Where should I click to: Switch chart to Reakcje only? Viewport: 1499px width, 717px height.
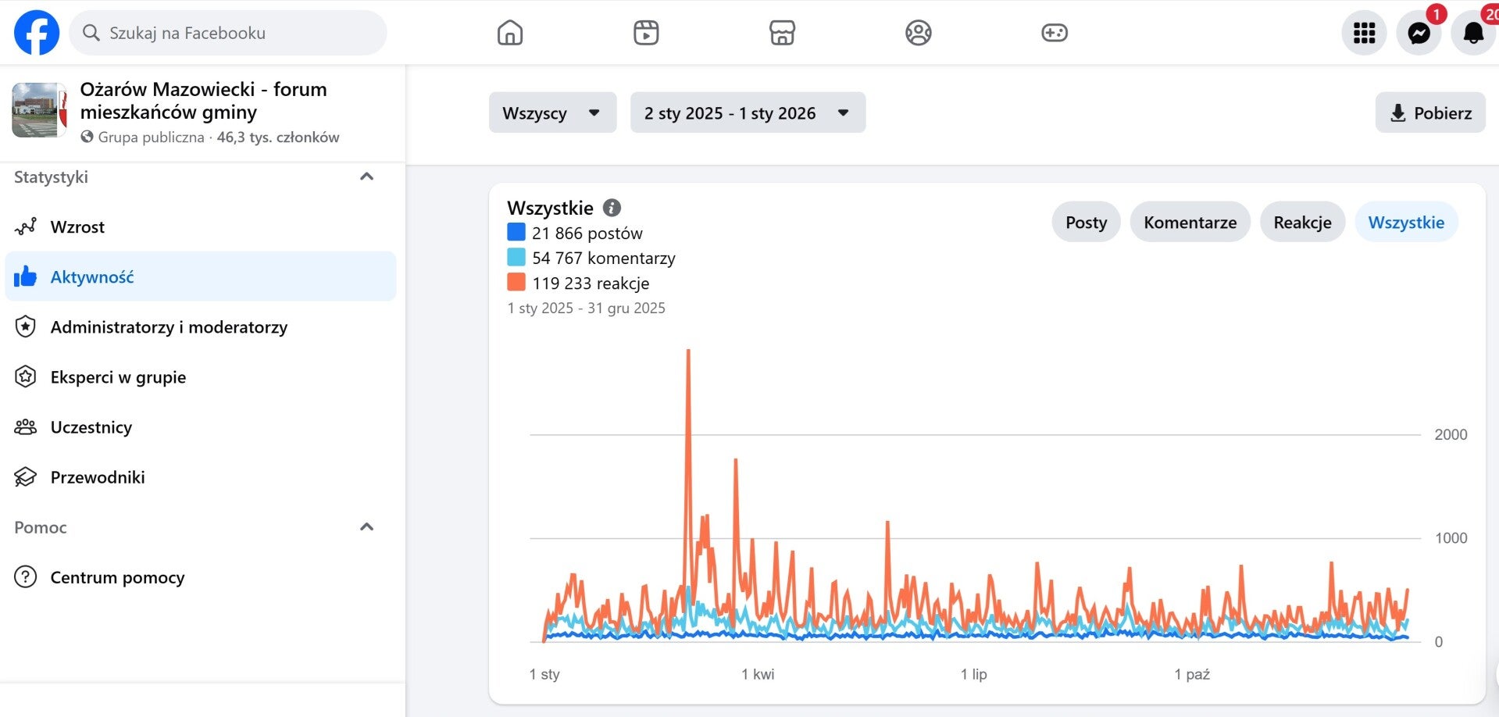click(1302, 223)
